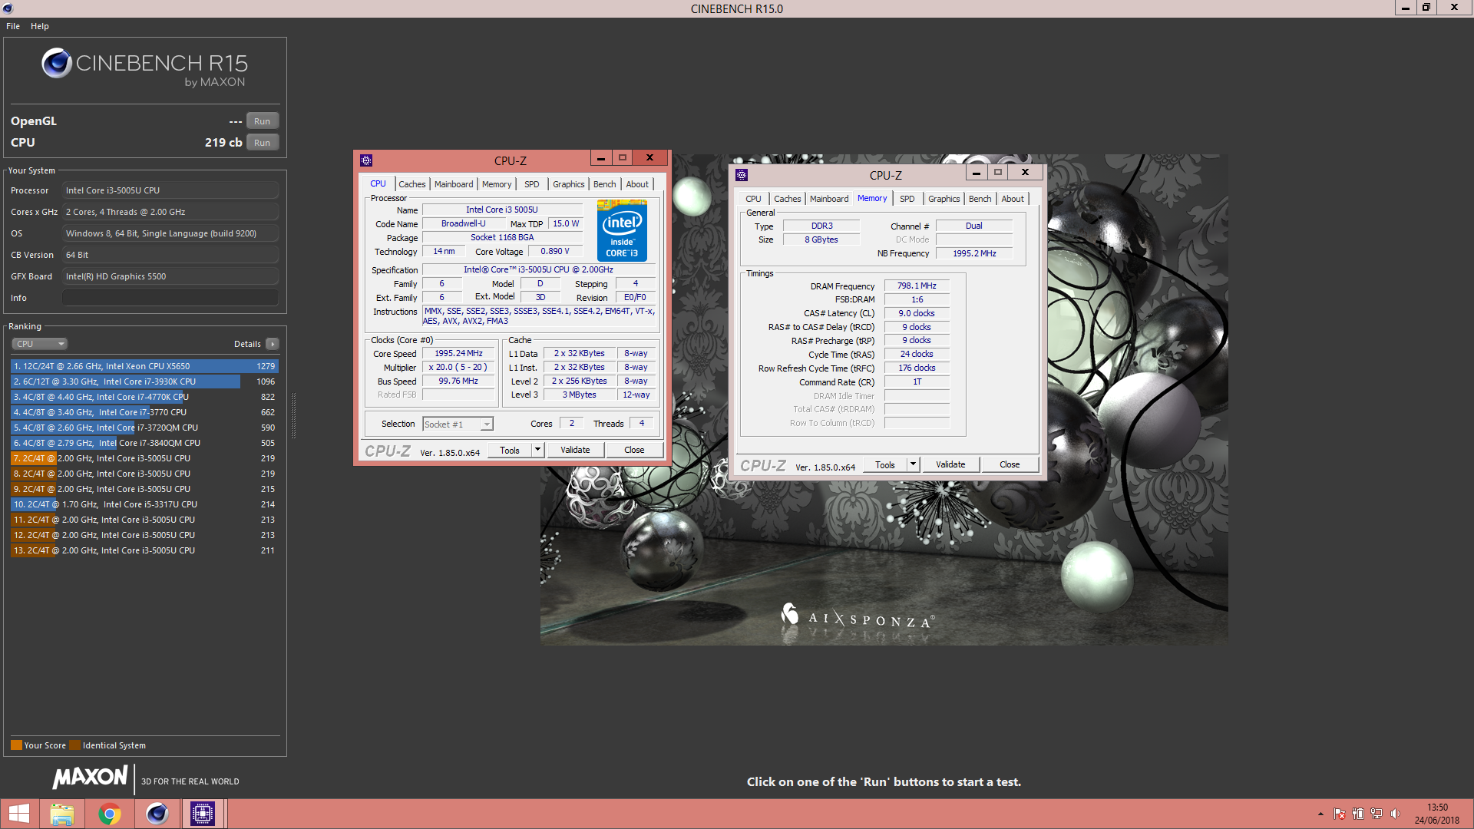Select Caches tab in the Memory CPU-Z window

(788, 199)
